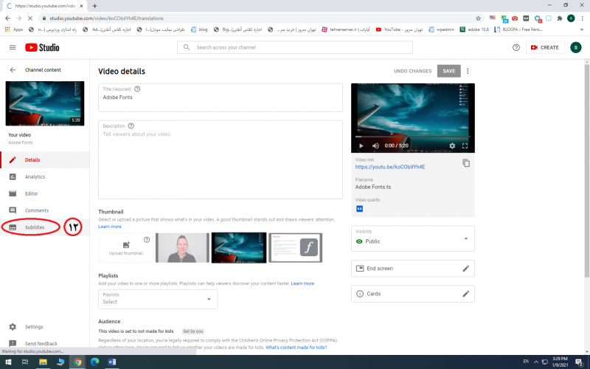Edit Cards using pencil icon

pos(465,294)
